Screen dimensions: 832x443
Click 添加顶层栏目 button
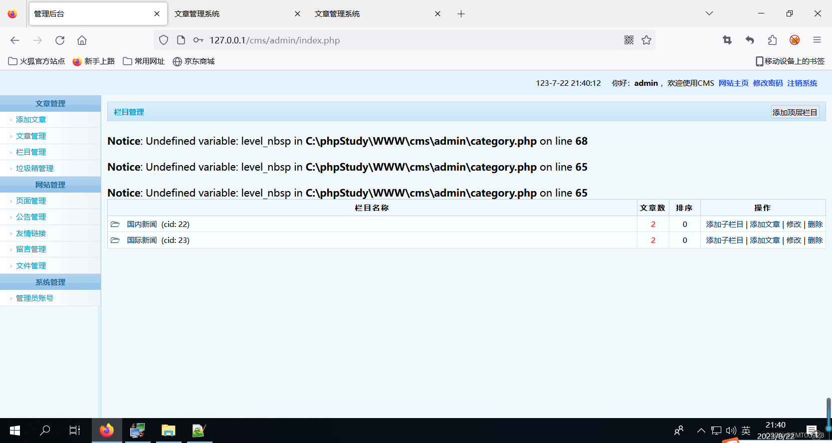tap(795, 112)
